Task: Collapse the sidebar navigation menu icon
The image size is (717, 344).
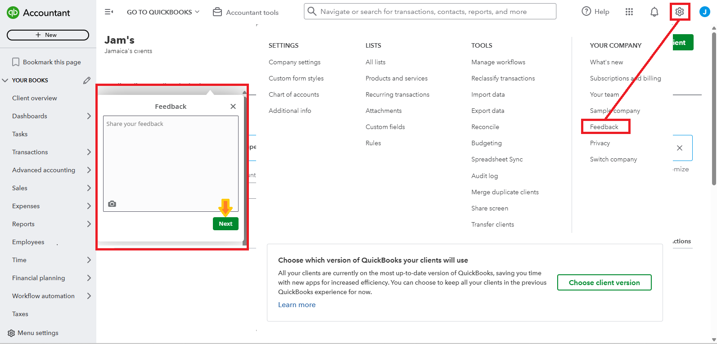Action: pos(109,12)
